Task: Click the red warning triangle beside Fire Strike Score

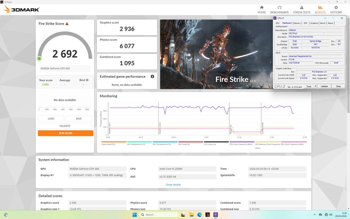Action: (67, 23)
